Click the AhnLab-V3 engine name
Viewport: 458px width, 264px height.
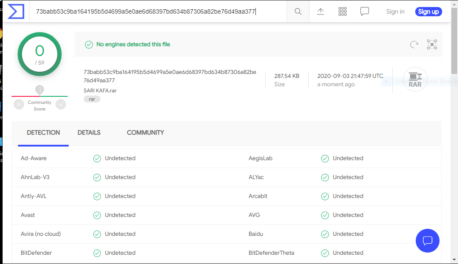coord(35,177)
